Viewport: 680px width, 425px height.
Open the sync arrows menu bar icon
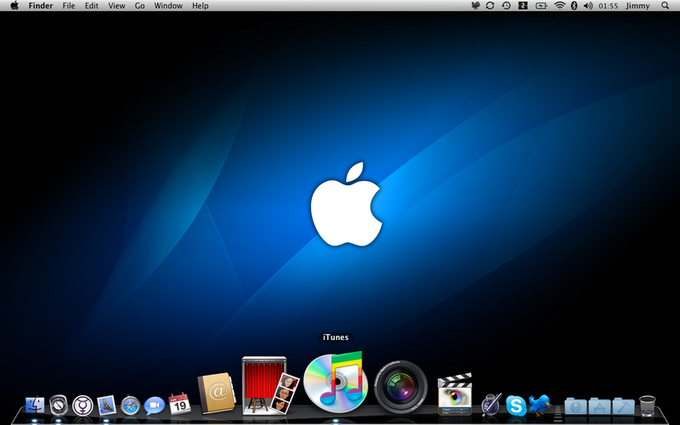[x=490, y=6]
